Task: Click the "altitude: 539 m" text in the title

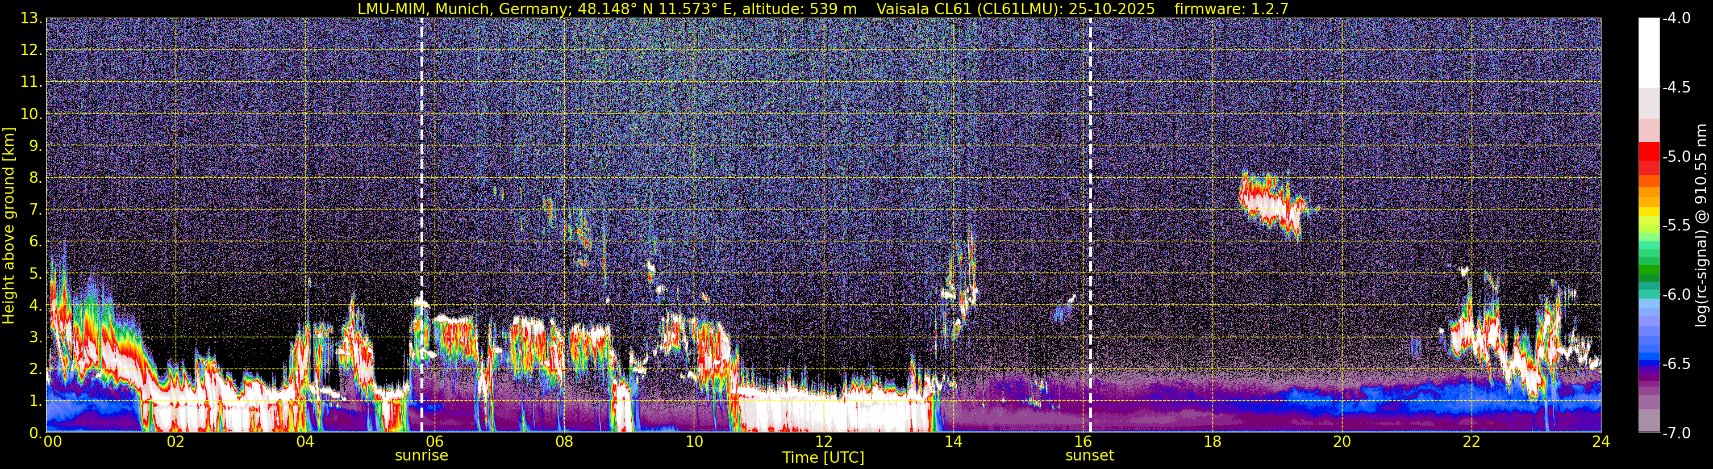Action: point(799,9)
